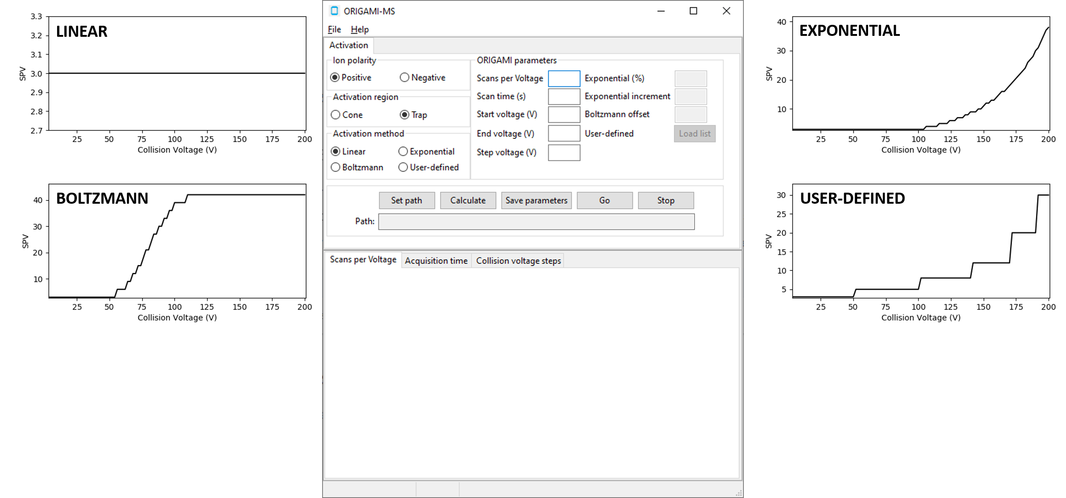
Task: Switch to Collision voltage steps tab
Action: [518, 261]
